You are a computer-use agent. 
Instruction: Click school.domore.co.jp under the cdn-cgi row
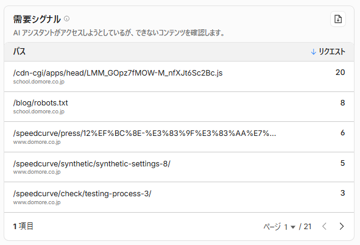(x=39, y=82)
